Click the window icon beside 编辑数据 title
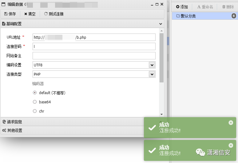Screen dimensions: 238x163 (3, 4)
